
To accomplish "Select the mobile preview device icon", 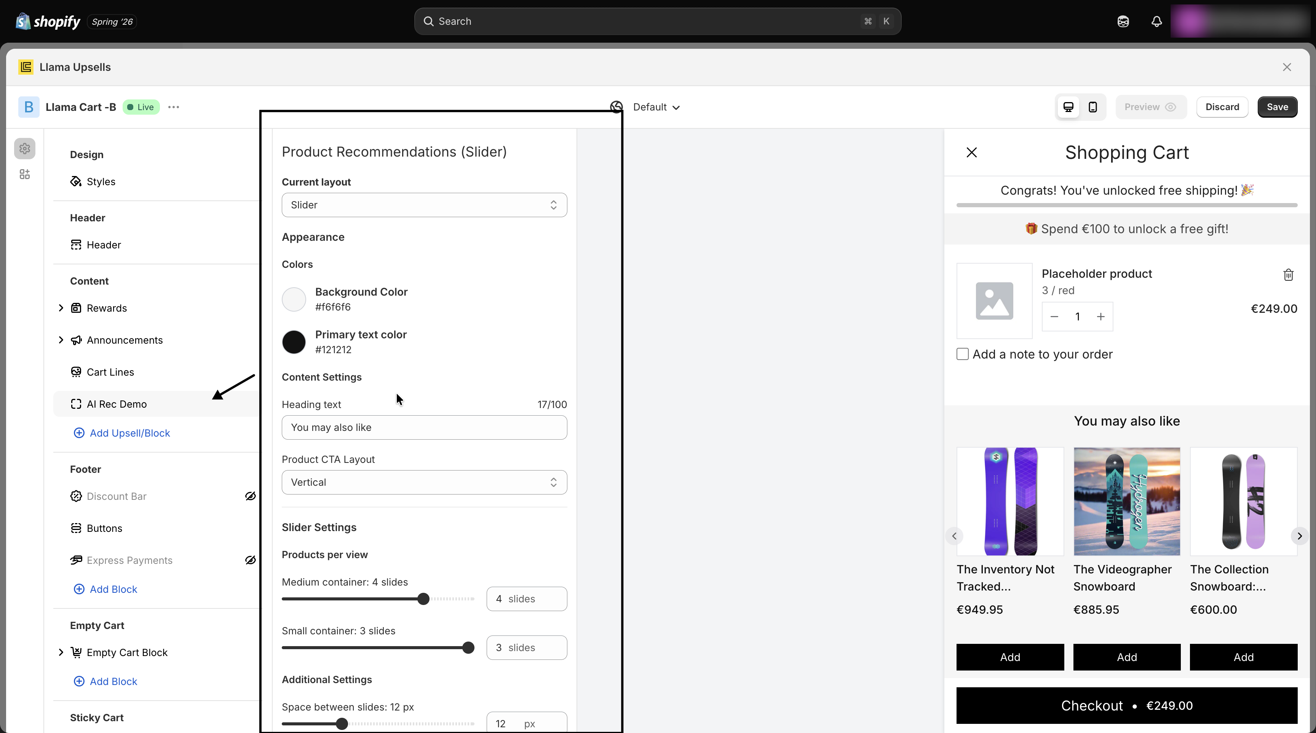I will 1093,107.
